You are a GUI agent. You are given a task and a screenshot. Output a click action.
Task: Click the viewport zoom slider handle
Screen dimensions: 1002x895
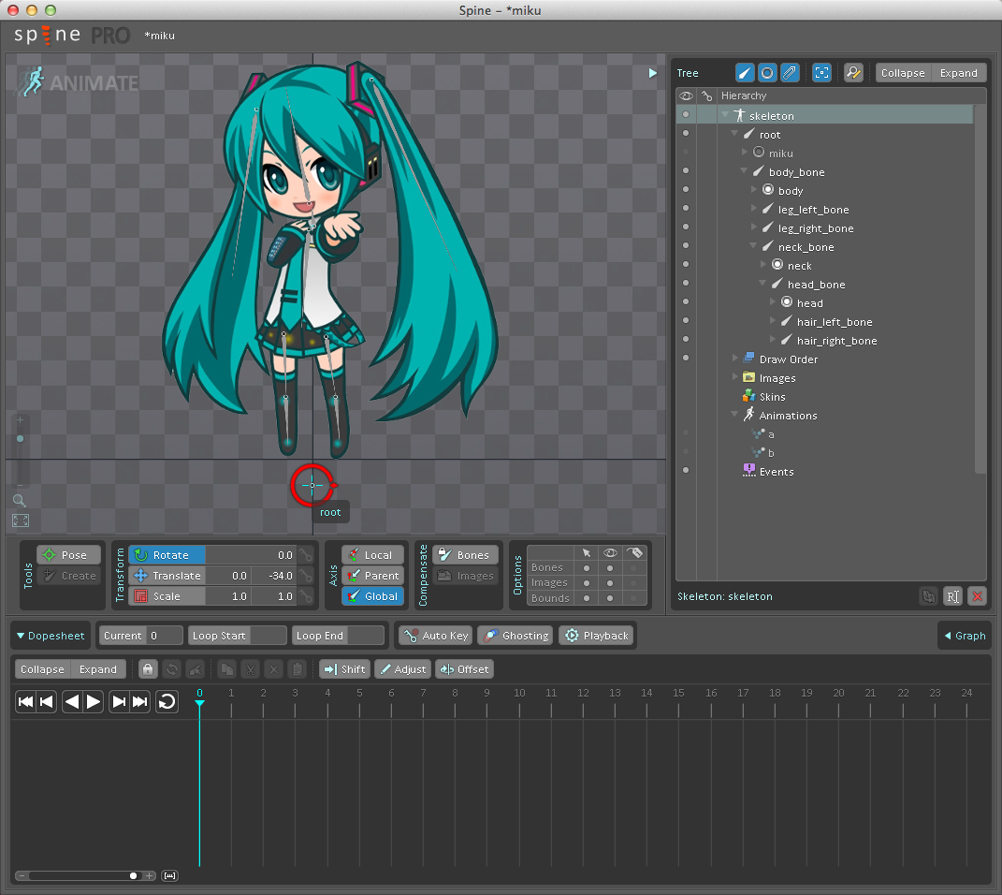pos(20,438)
